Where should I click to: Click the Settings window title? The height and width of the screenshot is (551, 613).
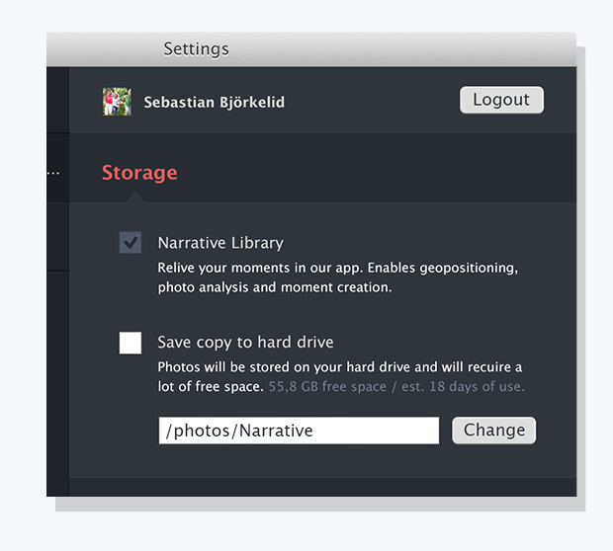pos(196,49)
